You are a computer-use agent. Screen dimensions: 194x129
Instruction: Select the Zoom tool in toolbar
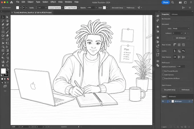point(7,65)
